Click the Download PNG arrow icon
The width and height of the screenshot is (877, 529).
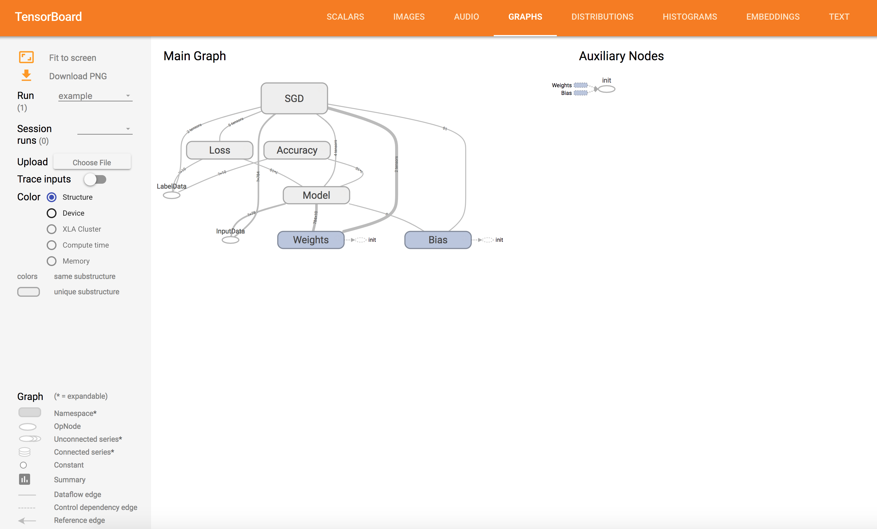(x=26, y=76)
